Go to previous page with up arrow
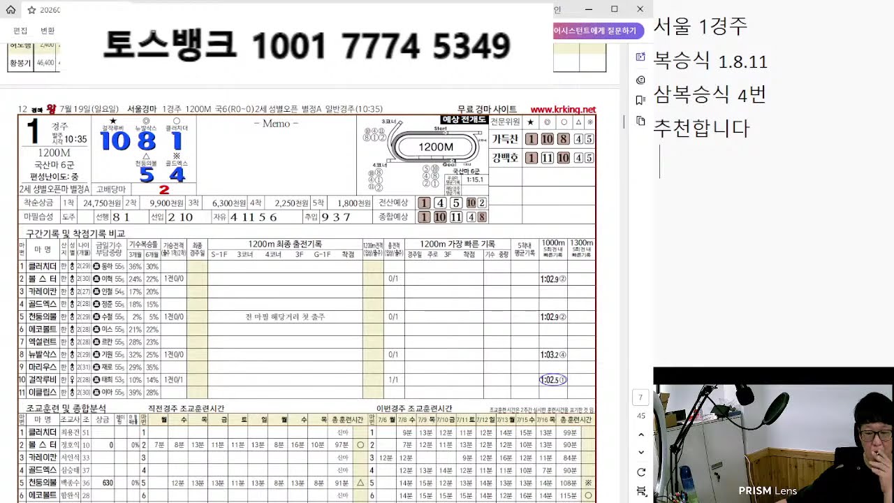The width and height of the screenshot is (894, 503). point(641,435)
